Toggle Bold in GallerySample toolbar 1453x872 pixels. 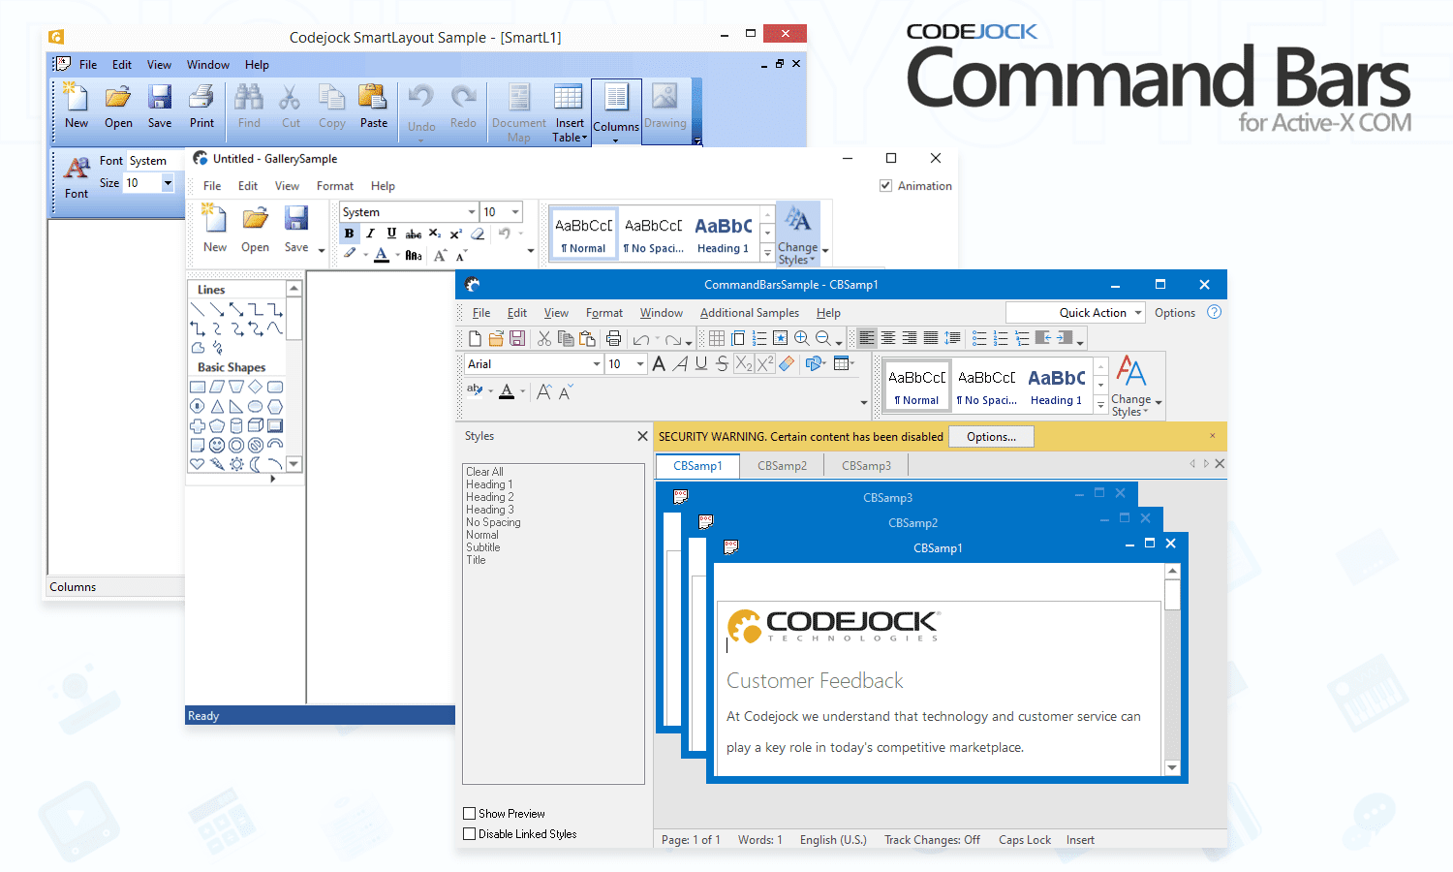pos(349,234)
